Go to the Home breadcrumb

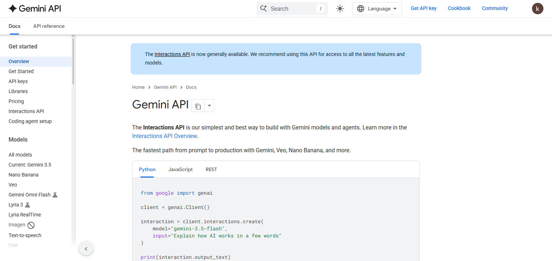(x=138, y=87)
